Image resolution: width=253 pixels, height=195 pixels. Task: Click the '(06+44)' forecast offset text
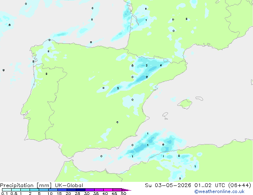click(240, 185)
